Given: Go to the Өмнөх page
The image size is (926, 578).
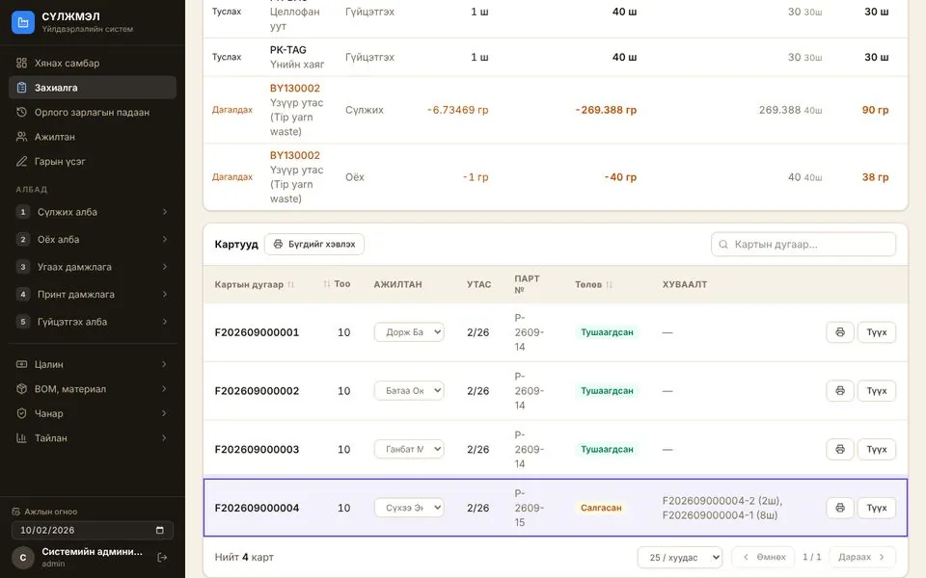Looking at the screenshot, I should (x=763, y=558).
